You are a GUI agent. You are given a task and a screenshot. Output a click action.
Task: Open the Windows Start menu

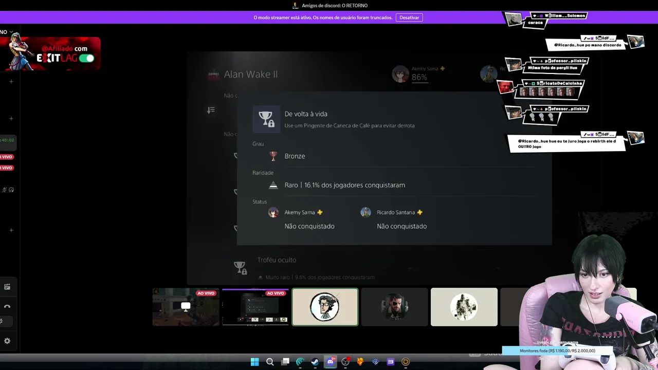pos(254,362)
